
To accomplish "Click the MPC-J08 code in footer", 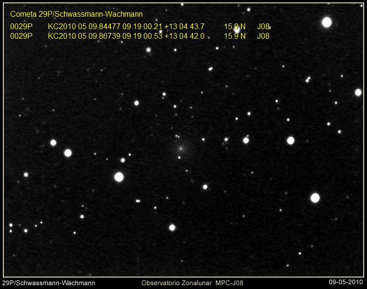I will pyautogui.click(x=232, y=283).
